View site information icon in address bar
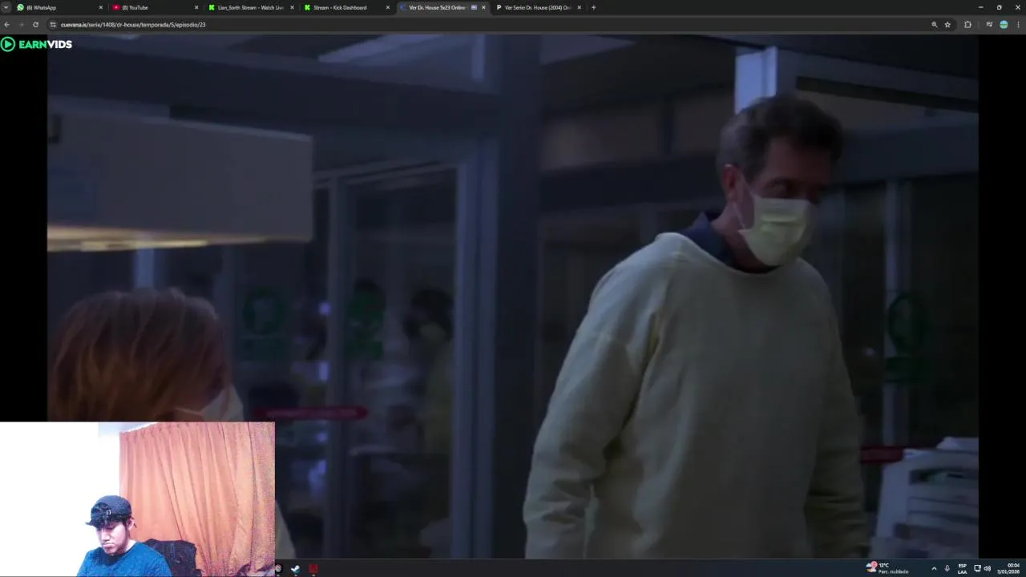Screen dimensions: 1026x577 [x=54, y=25]
